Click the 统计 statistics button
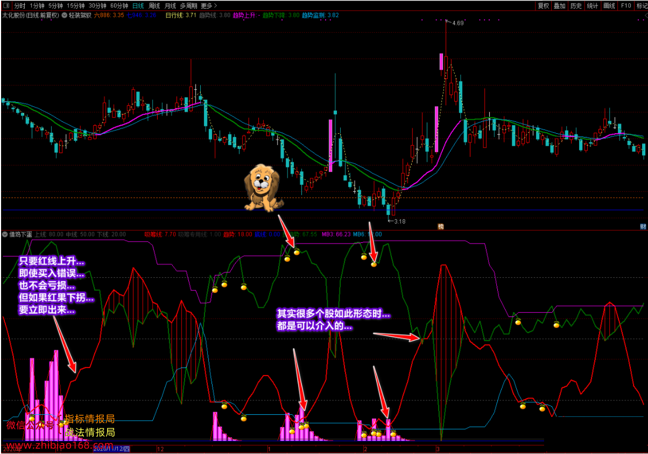The height and width of the screenshot is (454, 648). coord(593,6)
